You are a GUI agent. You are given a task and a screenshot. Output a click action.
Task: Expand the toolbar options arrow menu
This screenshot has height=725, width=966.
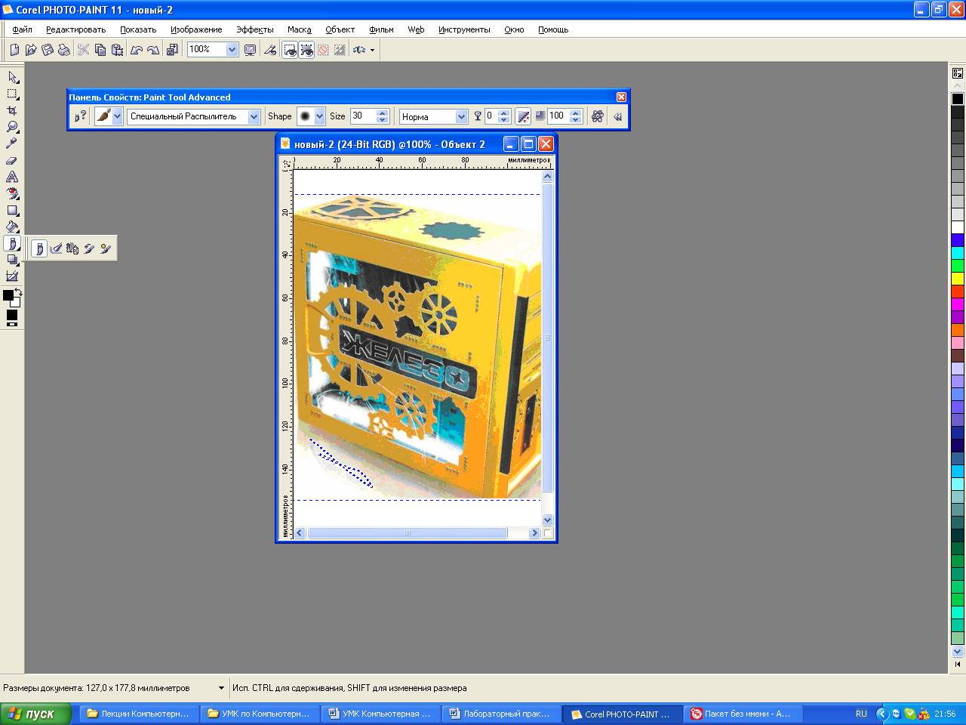coord(372,51)
